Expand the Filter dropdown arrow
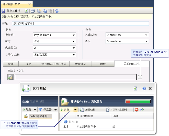This screenshot has height=136, width=169. click(x=55, y=110)
